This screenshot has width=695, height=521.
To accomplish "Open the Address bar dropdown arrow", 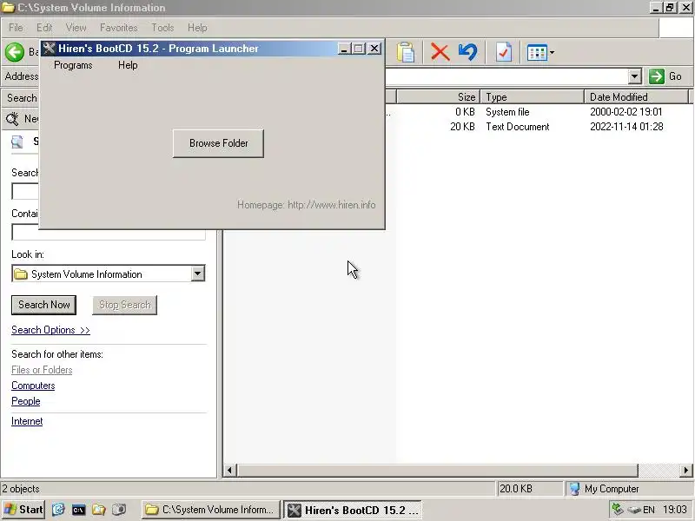I will tap(635, 76).
